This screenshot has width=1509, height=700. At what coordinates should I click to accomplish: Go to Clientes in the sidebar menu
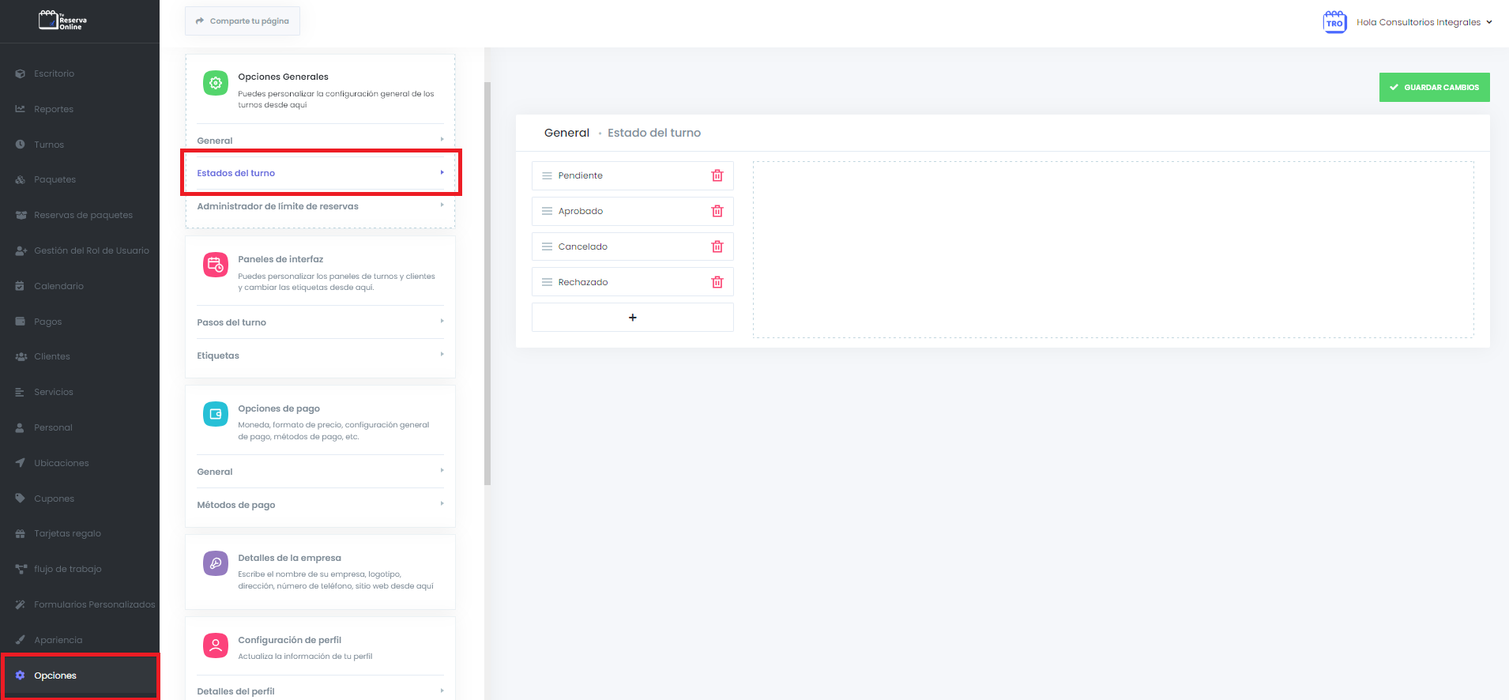[x=52, y=356]
